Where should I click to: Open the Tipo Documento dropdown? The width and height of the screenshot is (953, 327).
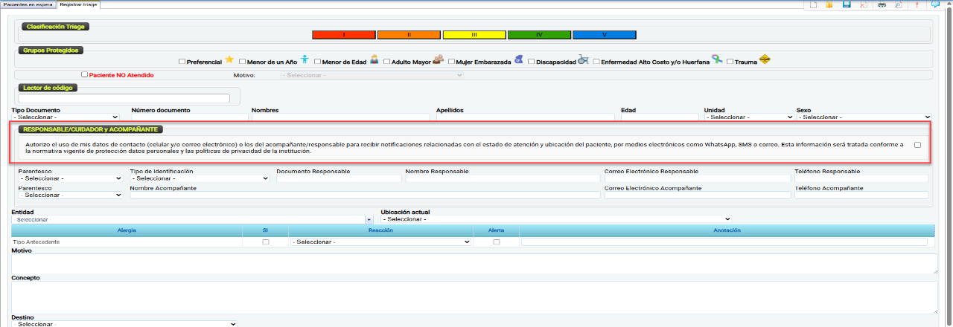66,117
